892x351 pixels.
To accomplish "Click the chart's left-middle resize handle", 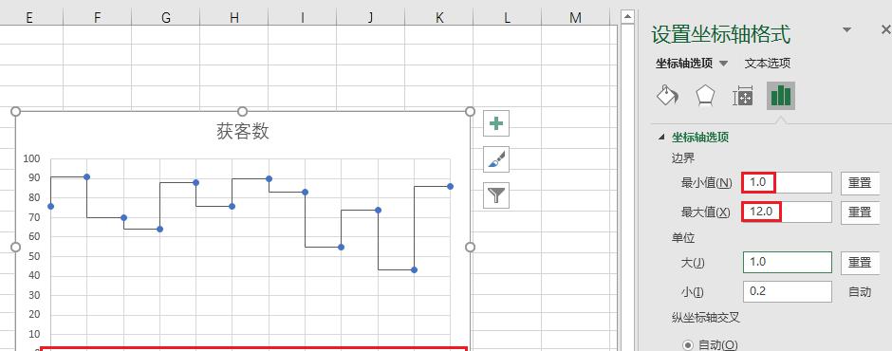I will pos(16,247).
